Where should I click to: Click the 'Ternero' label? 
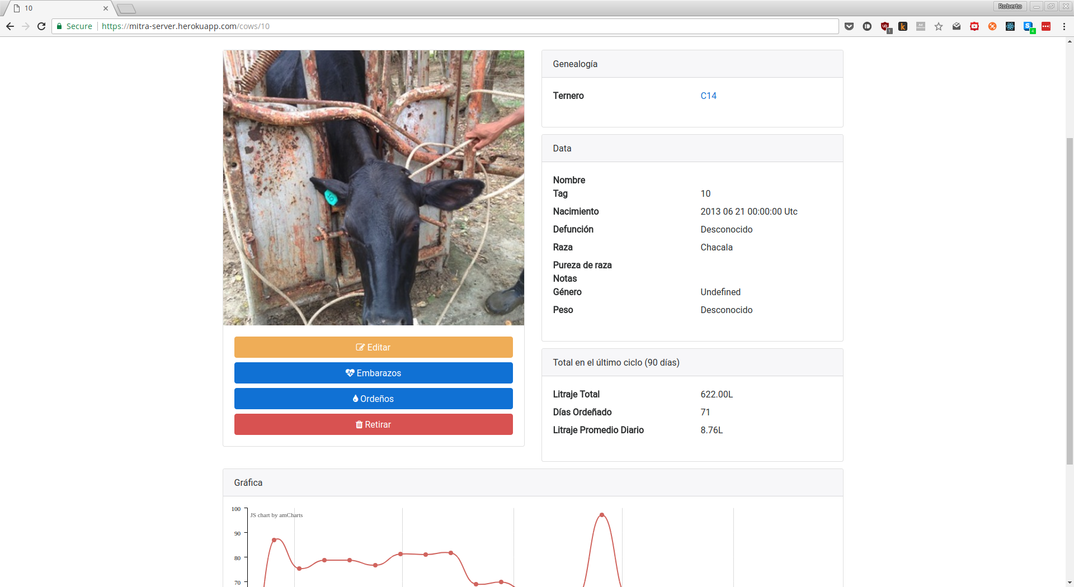[568, 96]
